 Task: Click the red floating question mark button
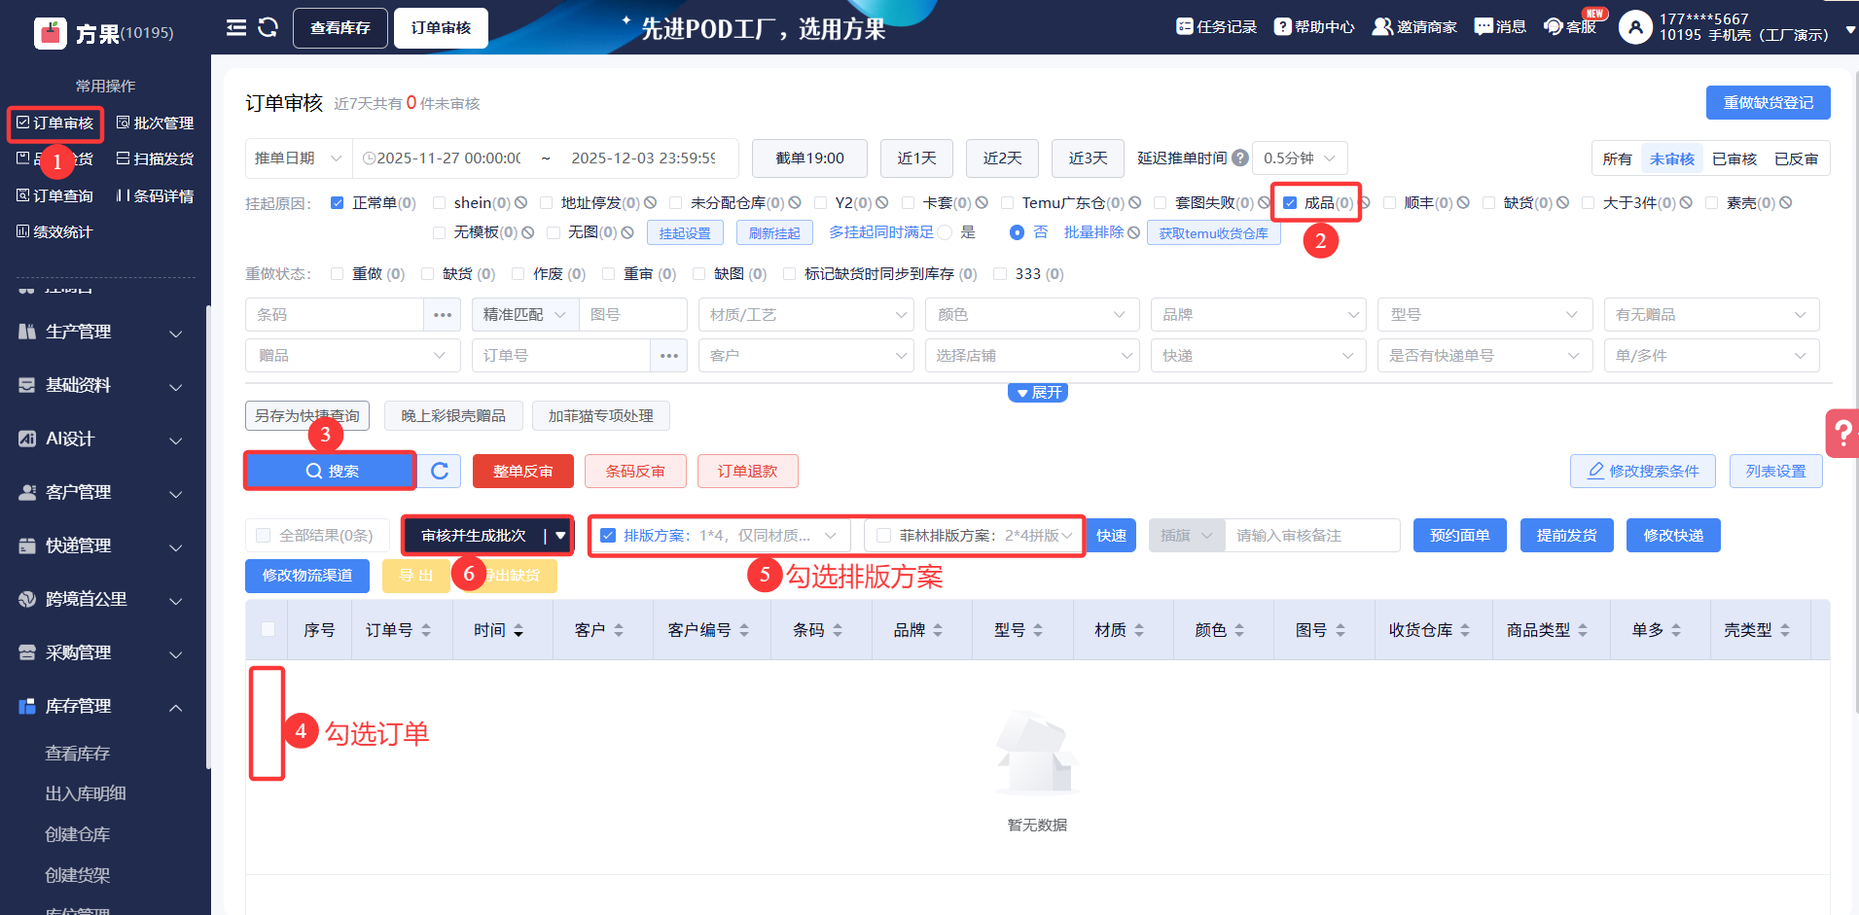[x=1842, y=433]
